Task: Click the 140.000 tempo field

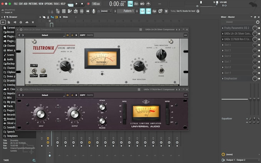Action: tap(96, 4)
